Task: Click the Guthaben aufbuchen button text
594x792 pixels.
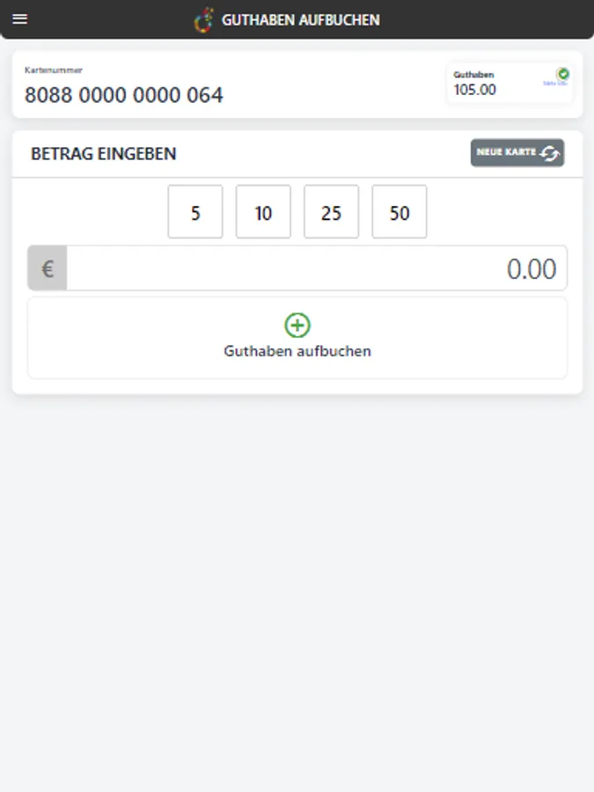Action: click(x=297, y=351)
